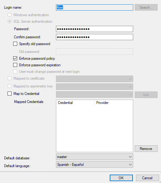Click inside the Mapped Credentials list area
The image size is (161, 183).
[x=94, y=128]
